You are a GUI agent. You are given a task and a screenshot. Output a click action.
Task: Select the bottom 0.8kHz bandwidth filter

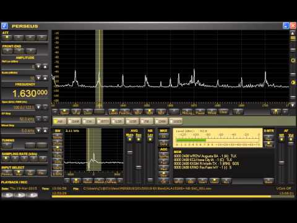(x=58, y=173)
